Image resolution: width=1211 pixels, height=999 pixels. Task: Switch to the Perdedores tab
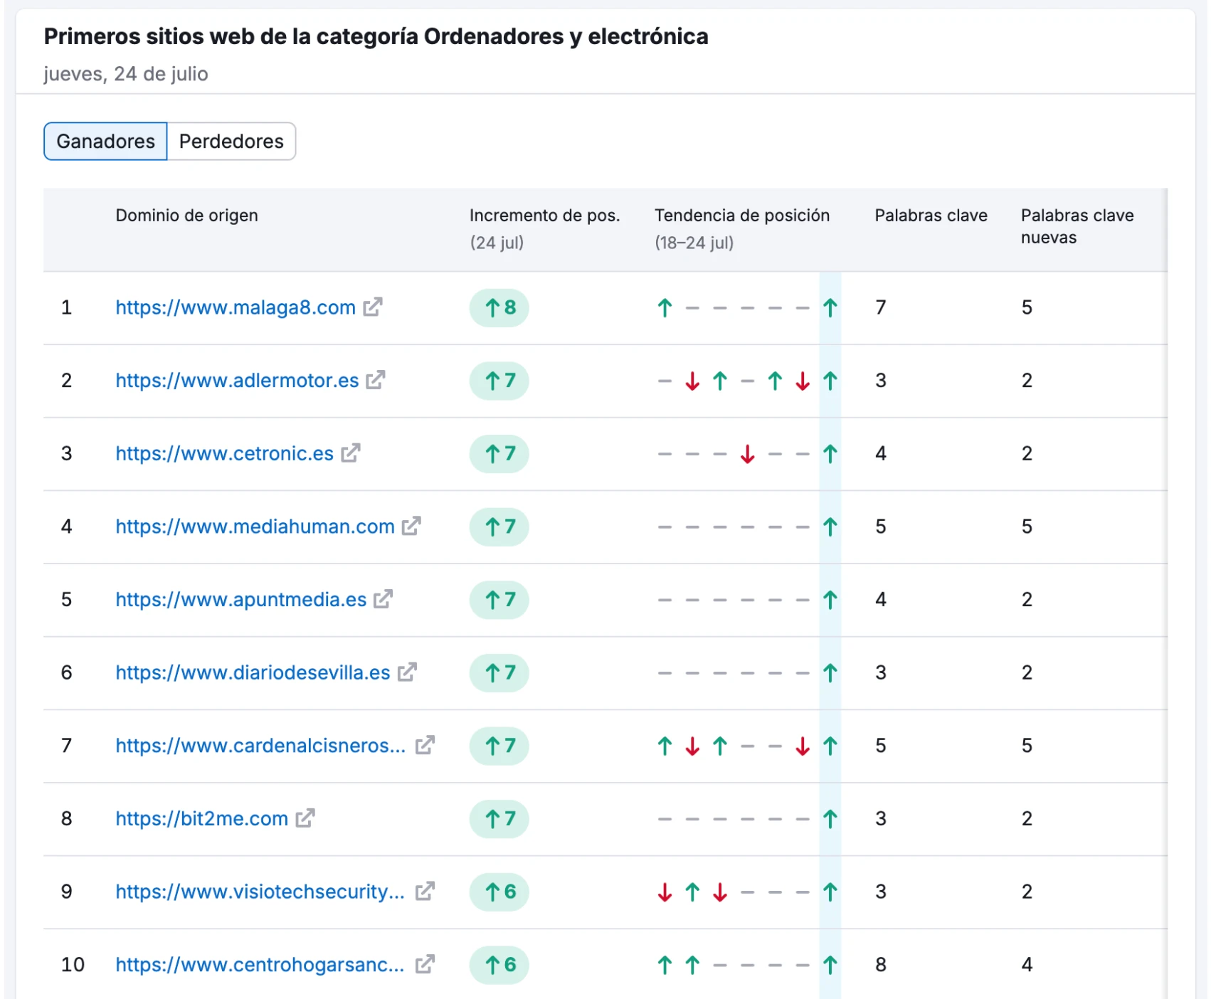[231, 142]
